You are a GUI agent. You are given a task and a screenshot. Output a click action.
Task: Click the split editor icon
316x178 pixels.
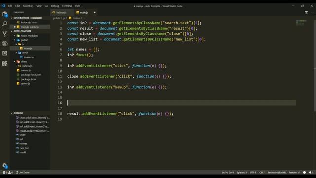[306, 12]
